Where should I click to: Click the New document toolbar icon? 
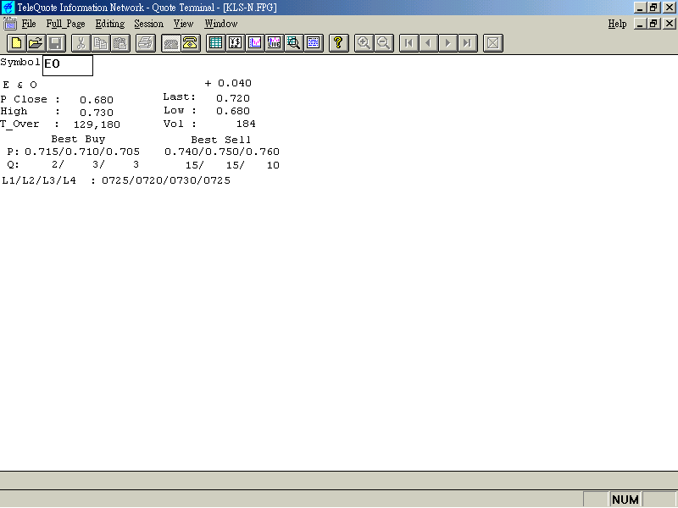pos(17,43)
